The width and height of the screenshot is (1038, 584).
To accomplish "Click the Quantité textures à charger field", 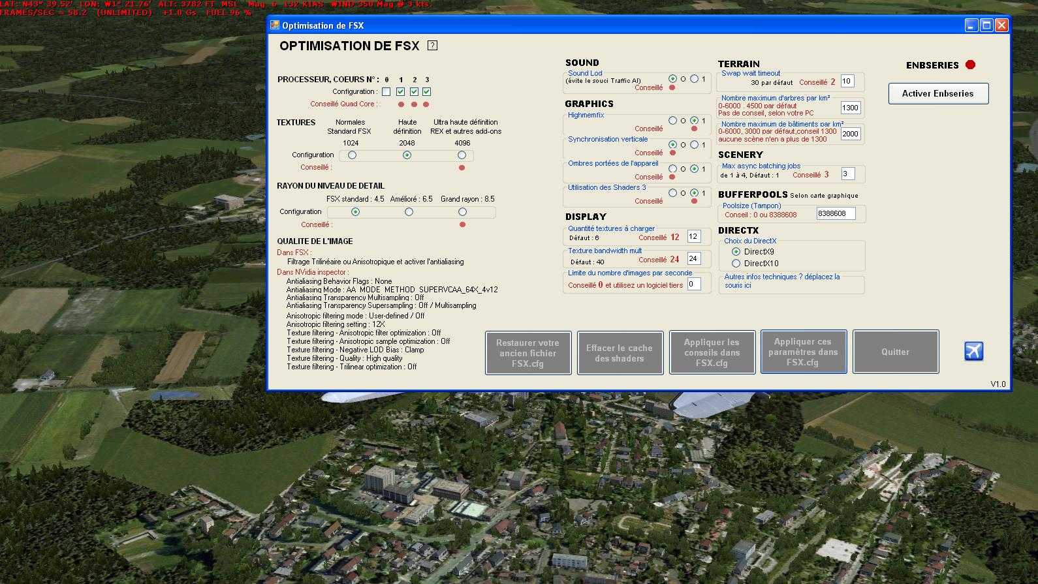I will pos(693,237).
